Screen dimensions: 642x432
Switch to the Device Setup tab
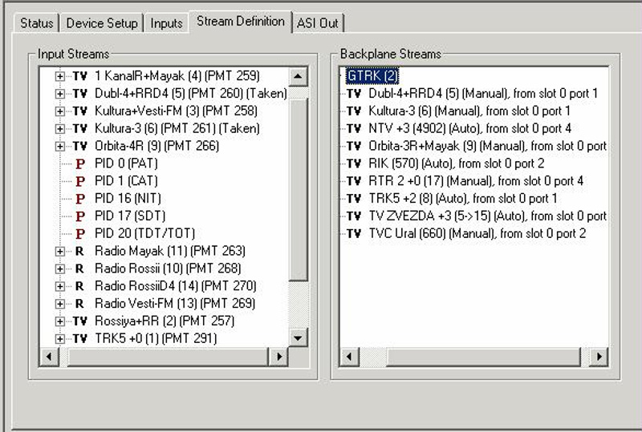(x=102, y=23)
